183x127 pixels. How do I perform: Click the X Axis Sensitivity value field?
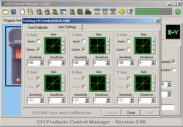tap(33, 63)
